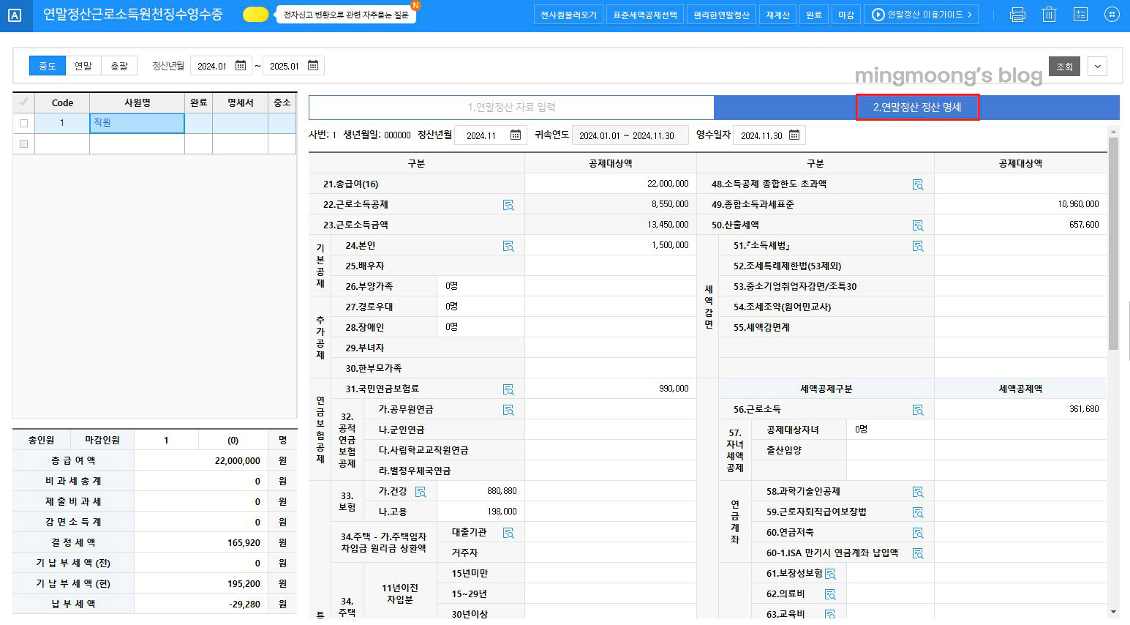
Task: Click the trash delete icon at top right
Action: (1049, 14)
